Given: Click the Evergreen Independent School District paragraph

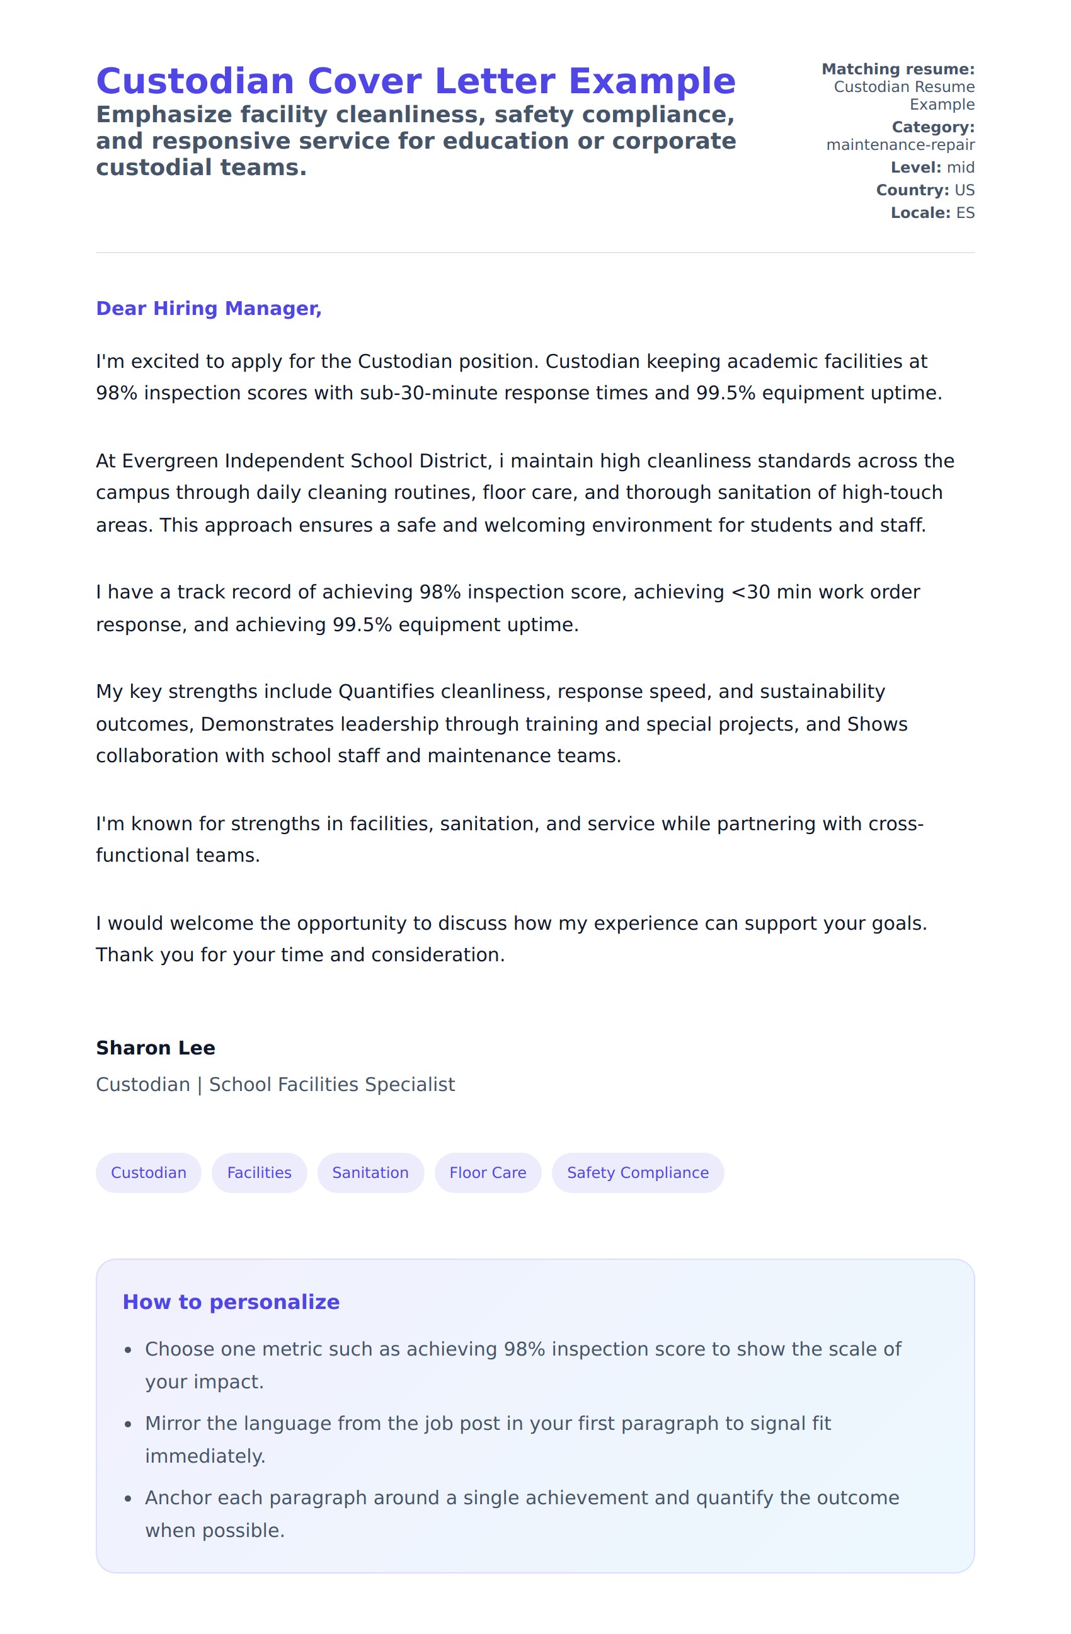Looking at the screenshot, I should pyautogui.click(x=525, y=492).
